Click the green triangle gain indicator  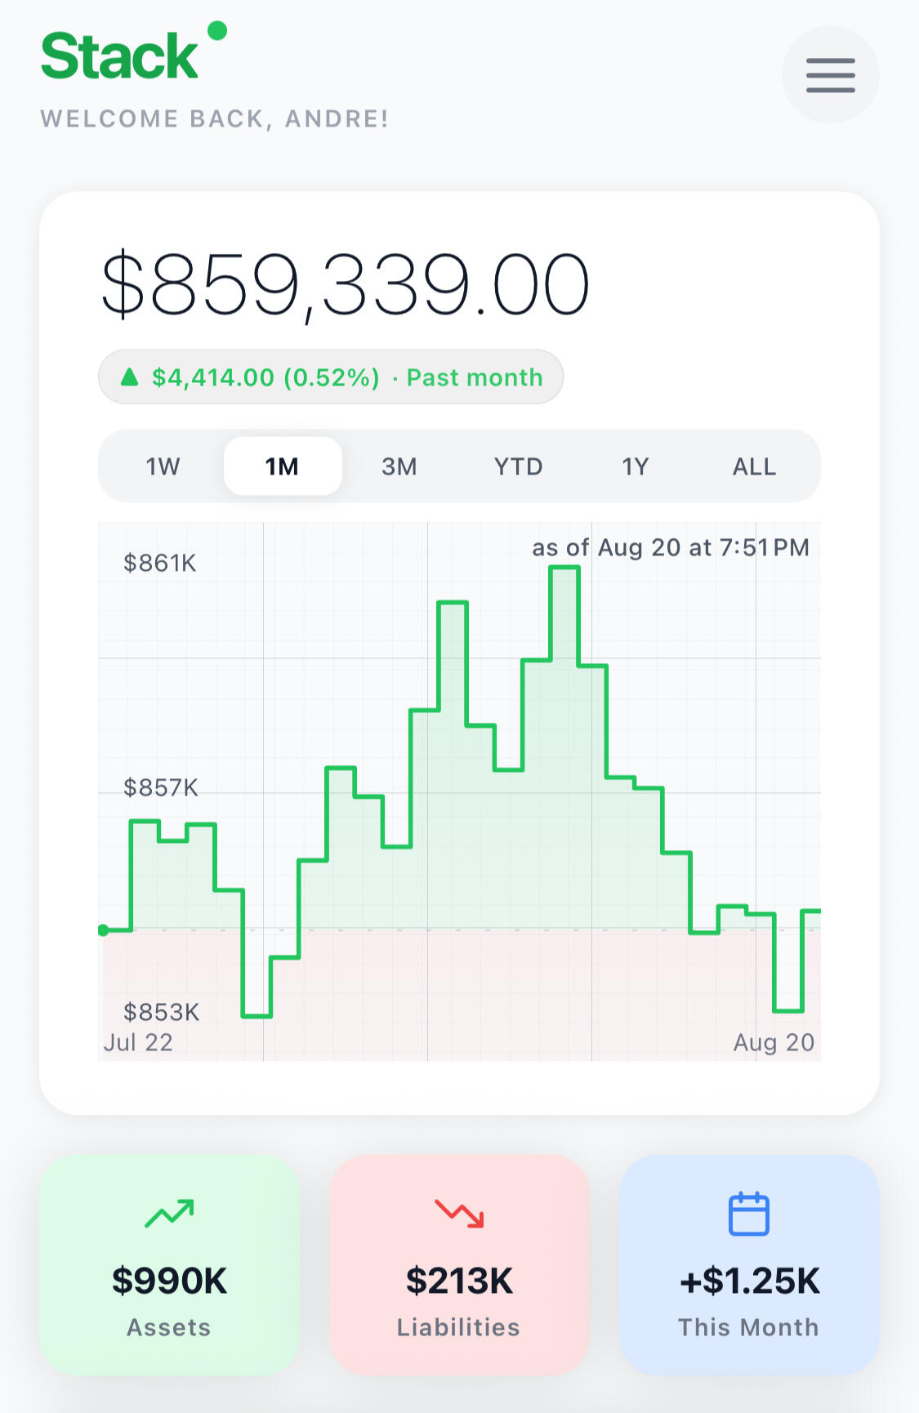pyautogui.click(x=129, y=377)
